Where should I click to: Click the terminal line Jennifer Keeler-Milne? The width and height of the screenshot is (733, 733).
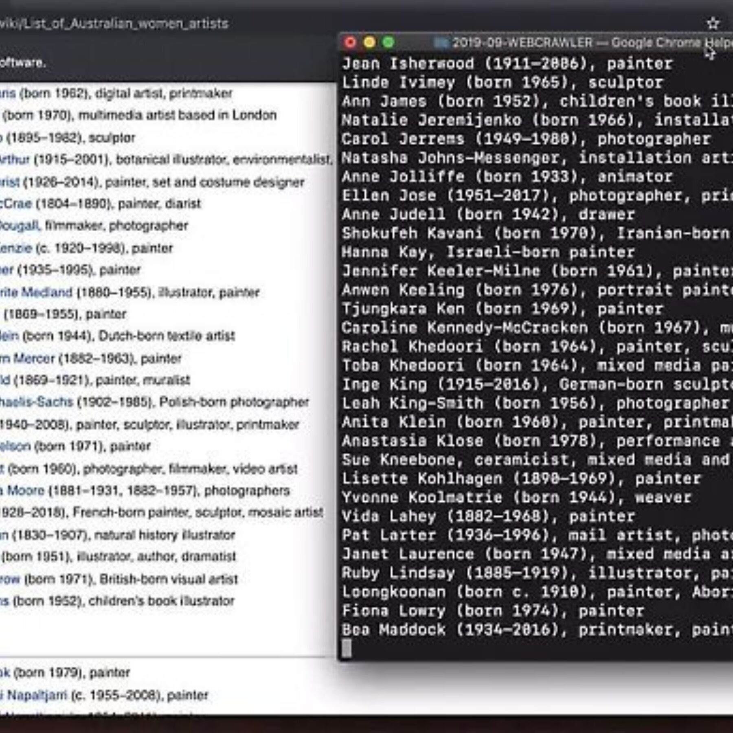(x=537, y=271)
